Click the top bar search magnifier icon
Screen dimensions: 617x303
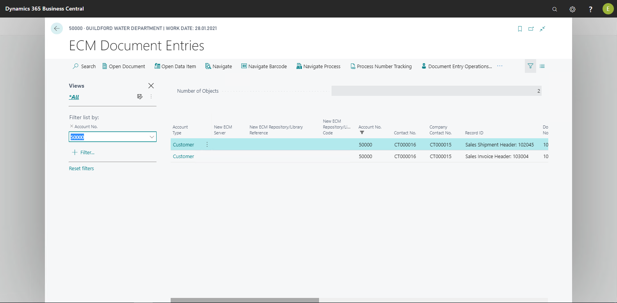tap(555, 9)
